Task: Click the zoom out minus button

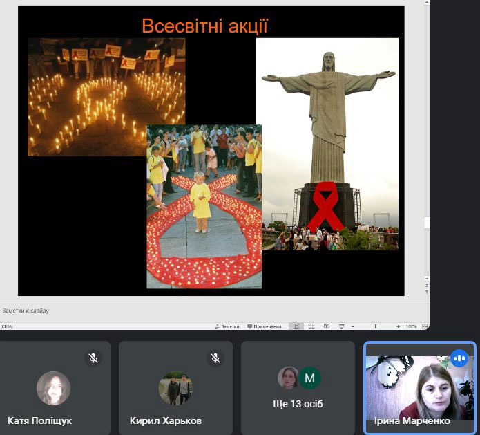Action: click(x=353, y=327)
